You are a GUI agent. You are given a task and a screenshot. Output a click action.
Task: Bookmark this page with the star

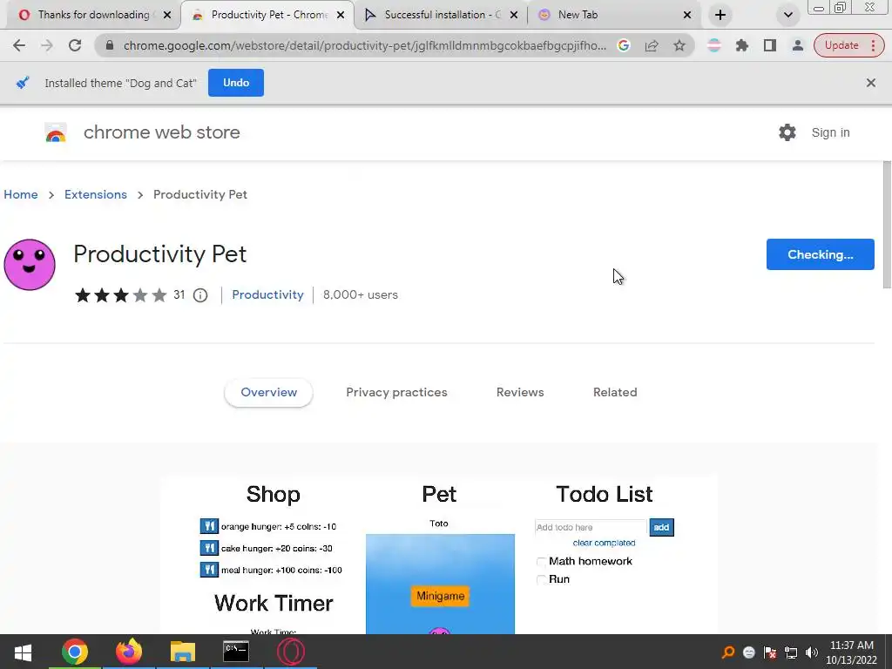679,45
